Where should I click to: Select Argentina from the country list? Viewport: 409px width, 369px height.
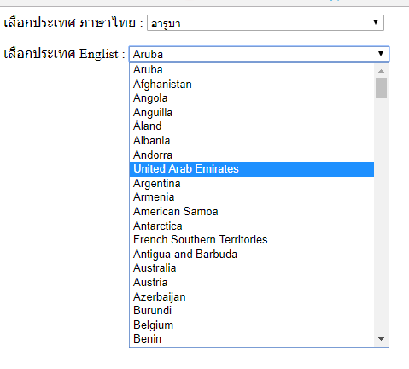coord(252,184)
